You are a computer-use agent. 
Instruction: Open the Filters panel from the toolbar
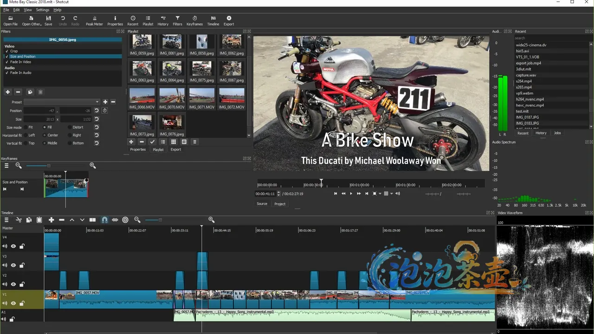point(177,21)
